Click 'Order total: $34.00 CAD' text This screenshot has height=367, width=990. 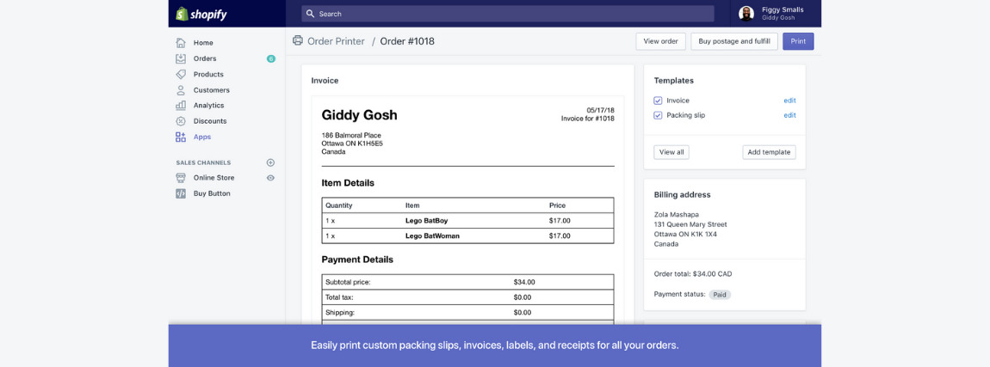click(x=693, y=273)
